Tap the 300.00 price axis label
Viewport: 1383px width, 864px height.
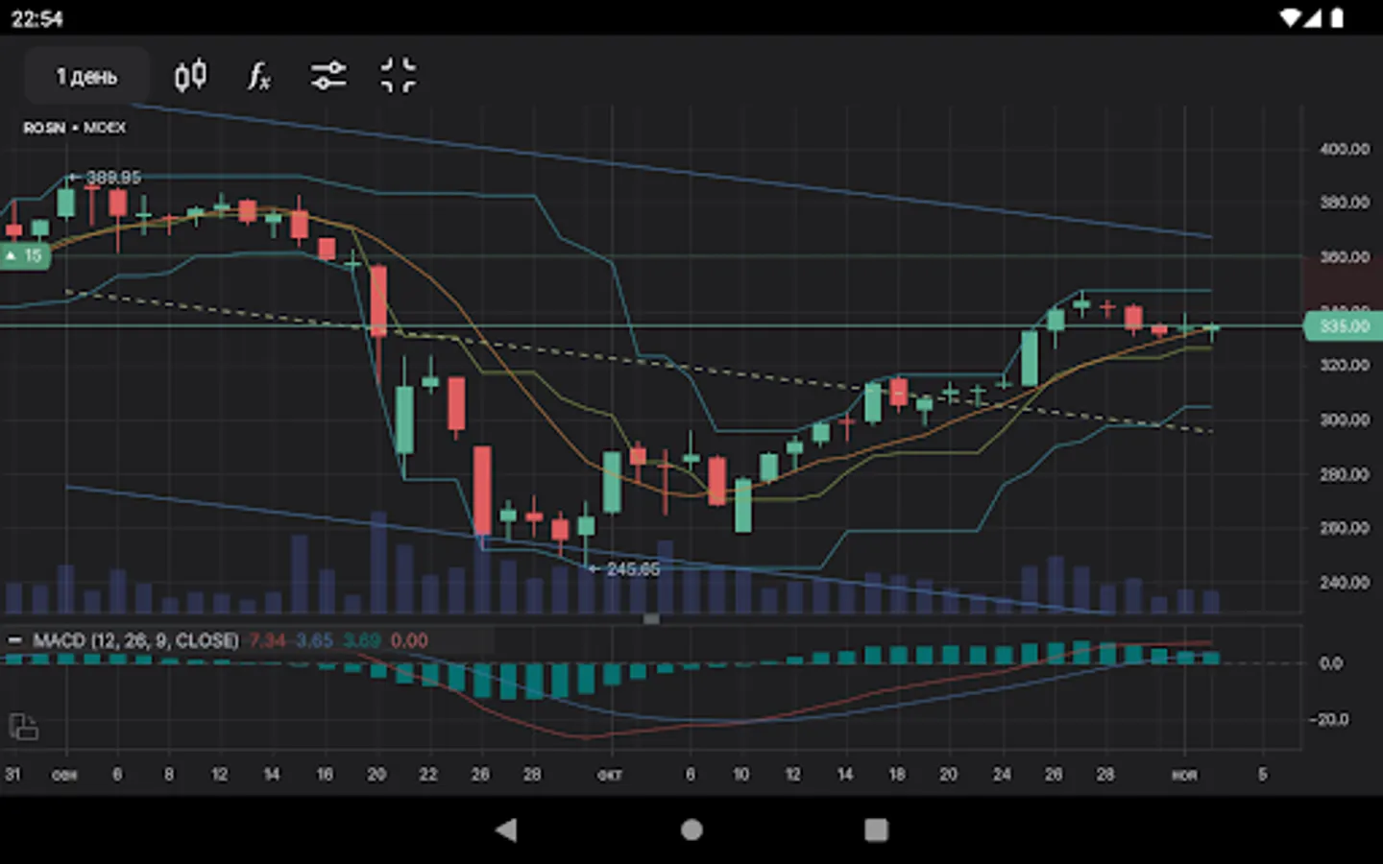coord(1345,420)
